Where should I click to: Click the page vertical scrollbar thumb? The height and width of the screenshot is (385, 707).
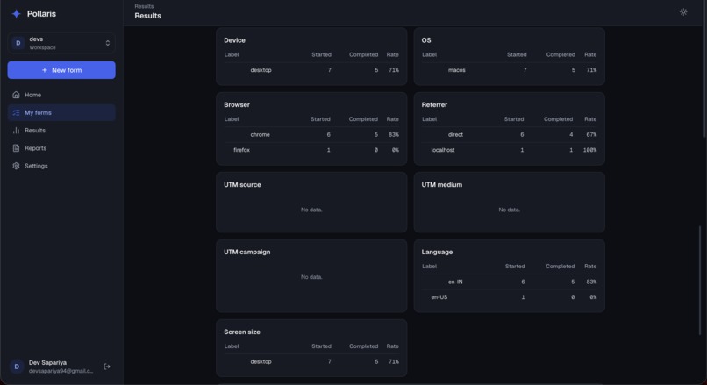(700, 280)
